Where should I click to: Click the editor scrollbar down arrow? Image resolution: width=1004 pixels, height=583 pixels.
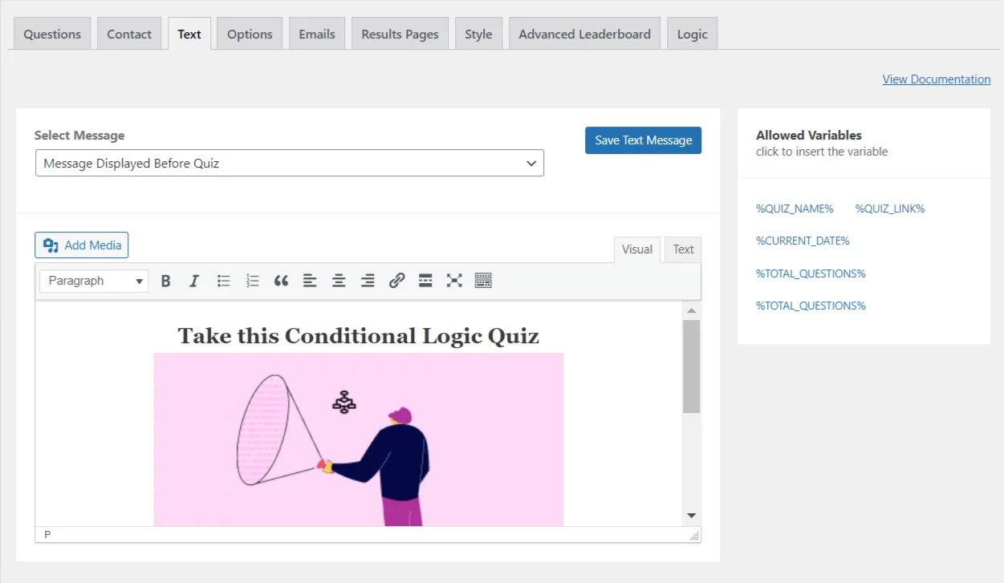pyautogui.click(x=691, y=516)
